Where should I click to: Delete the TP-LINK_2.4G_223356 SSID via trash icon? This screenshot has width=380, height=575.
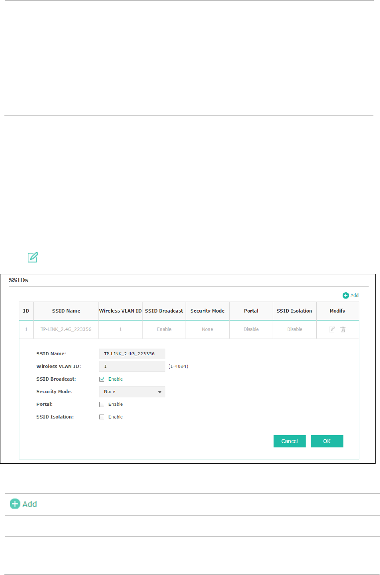pyautogui.click(x=343, y=329)
